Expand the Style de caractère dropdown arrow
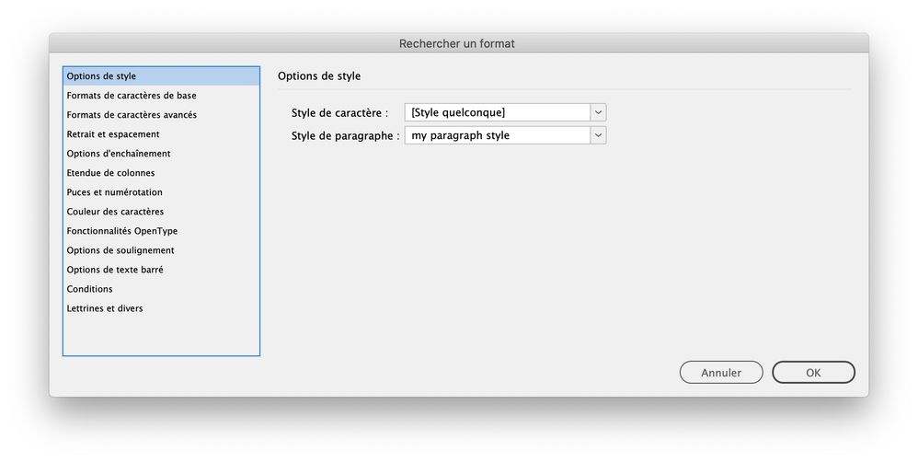Viewport: 918px width, 462px height. [598, 112]
